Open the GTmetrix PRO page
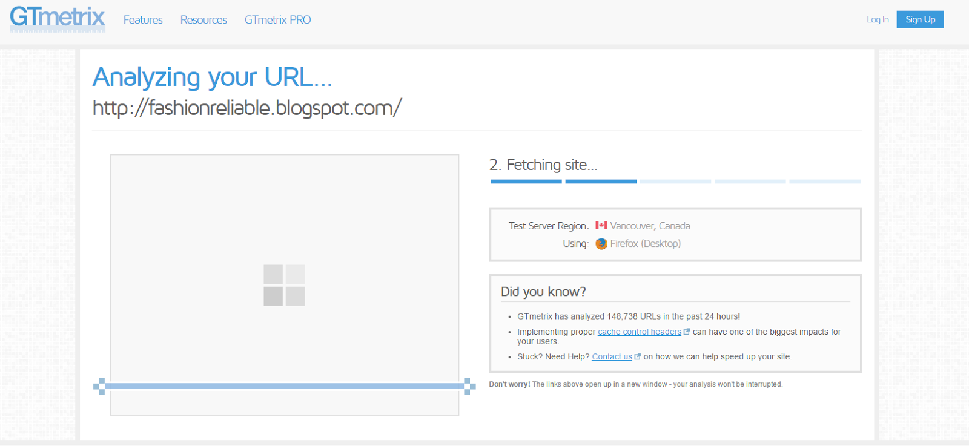The image size is (969, 446). point(278,20)
